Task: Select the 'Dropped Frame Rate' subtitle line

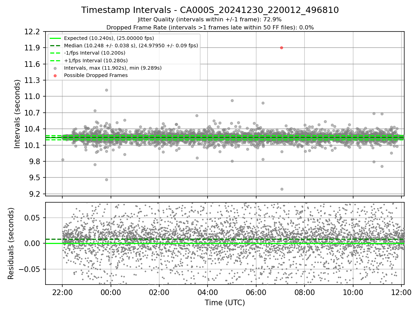Action: click(210, 27)
